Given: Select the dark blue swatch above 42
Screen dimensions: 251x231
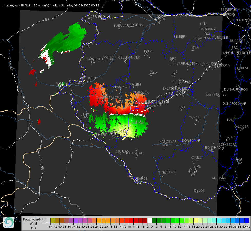Looking at the screenshot, I should (247, 220).
